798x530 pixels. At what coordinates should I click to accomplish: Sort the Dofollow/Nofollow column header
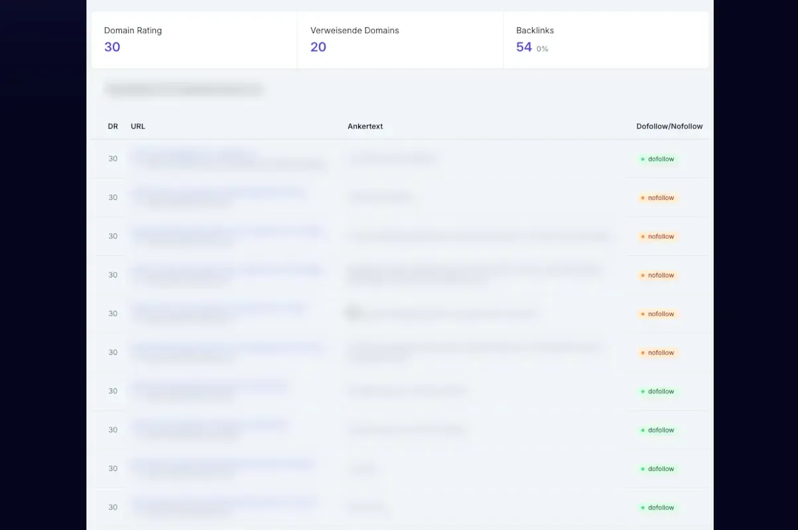(669, 126)
